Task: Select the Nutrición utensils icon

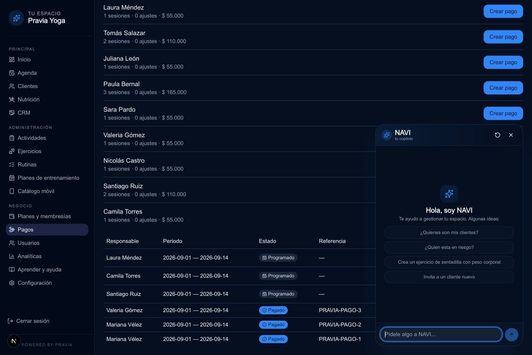Action: pos(12,99)
